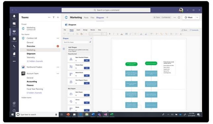The width and height of the screenshot is (213, 124).
Task: Open the File menu in Visio
Action: click(65, 30)
